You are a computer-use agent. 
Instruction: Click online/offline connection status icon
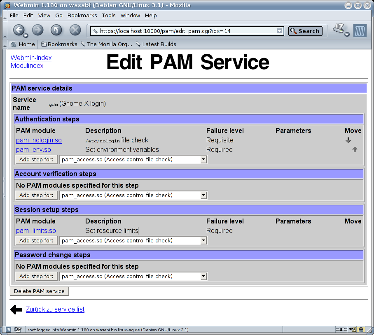tap(341, 330)
